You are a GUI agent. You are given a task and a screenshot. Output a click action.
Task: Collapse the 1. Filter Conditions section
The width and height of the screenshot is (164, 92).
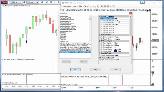click(99, 16)
